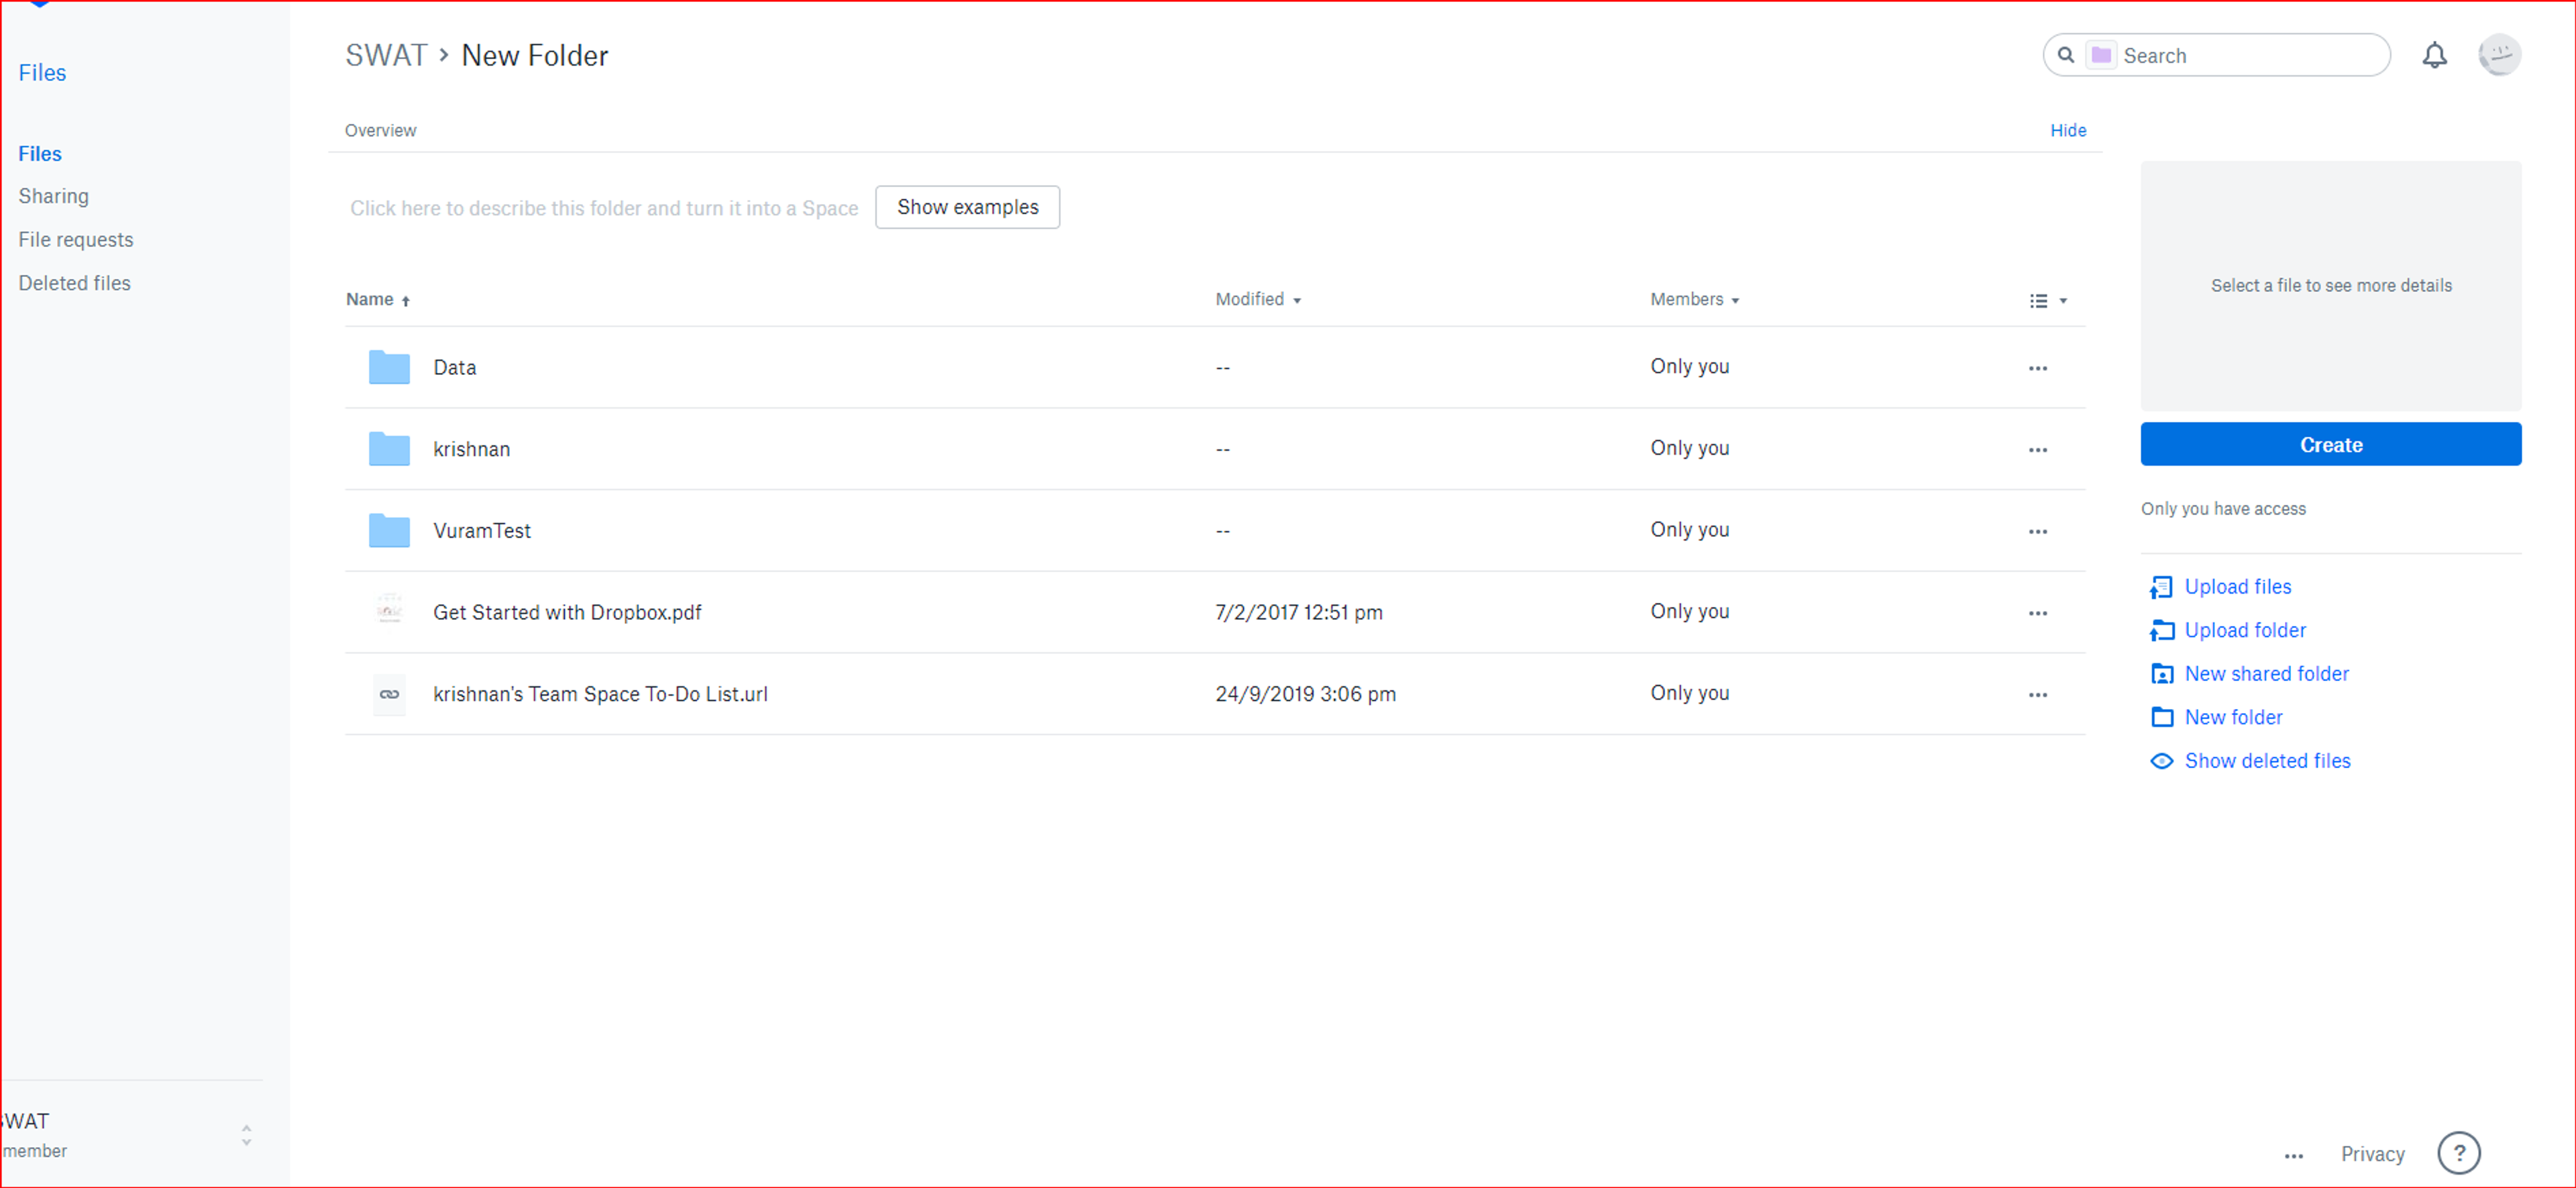The image size is (2576, 1188).
Task: Click the Upload files link
Action: coord(2237,587)
